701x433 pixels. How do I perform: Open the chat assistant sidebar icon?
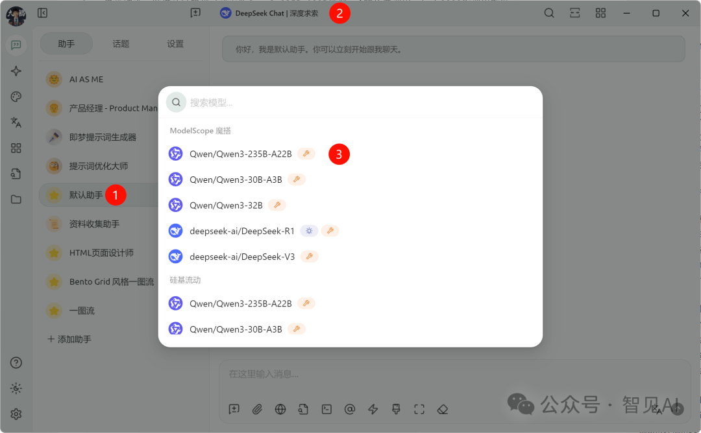tap(16, 45)
